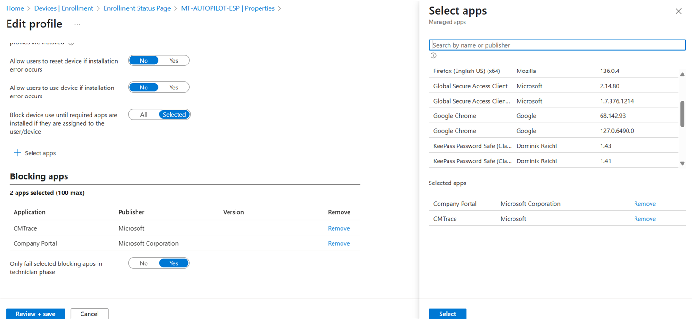Image resolution: width=692 pixels, height=319 pixels.
Task: Open Devices | Enrollment breadcrumb
Action: pyautogui.click(x=64, y=8)
